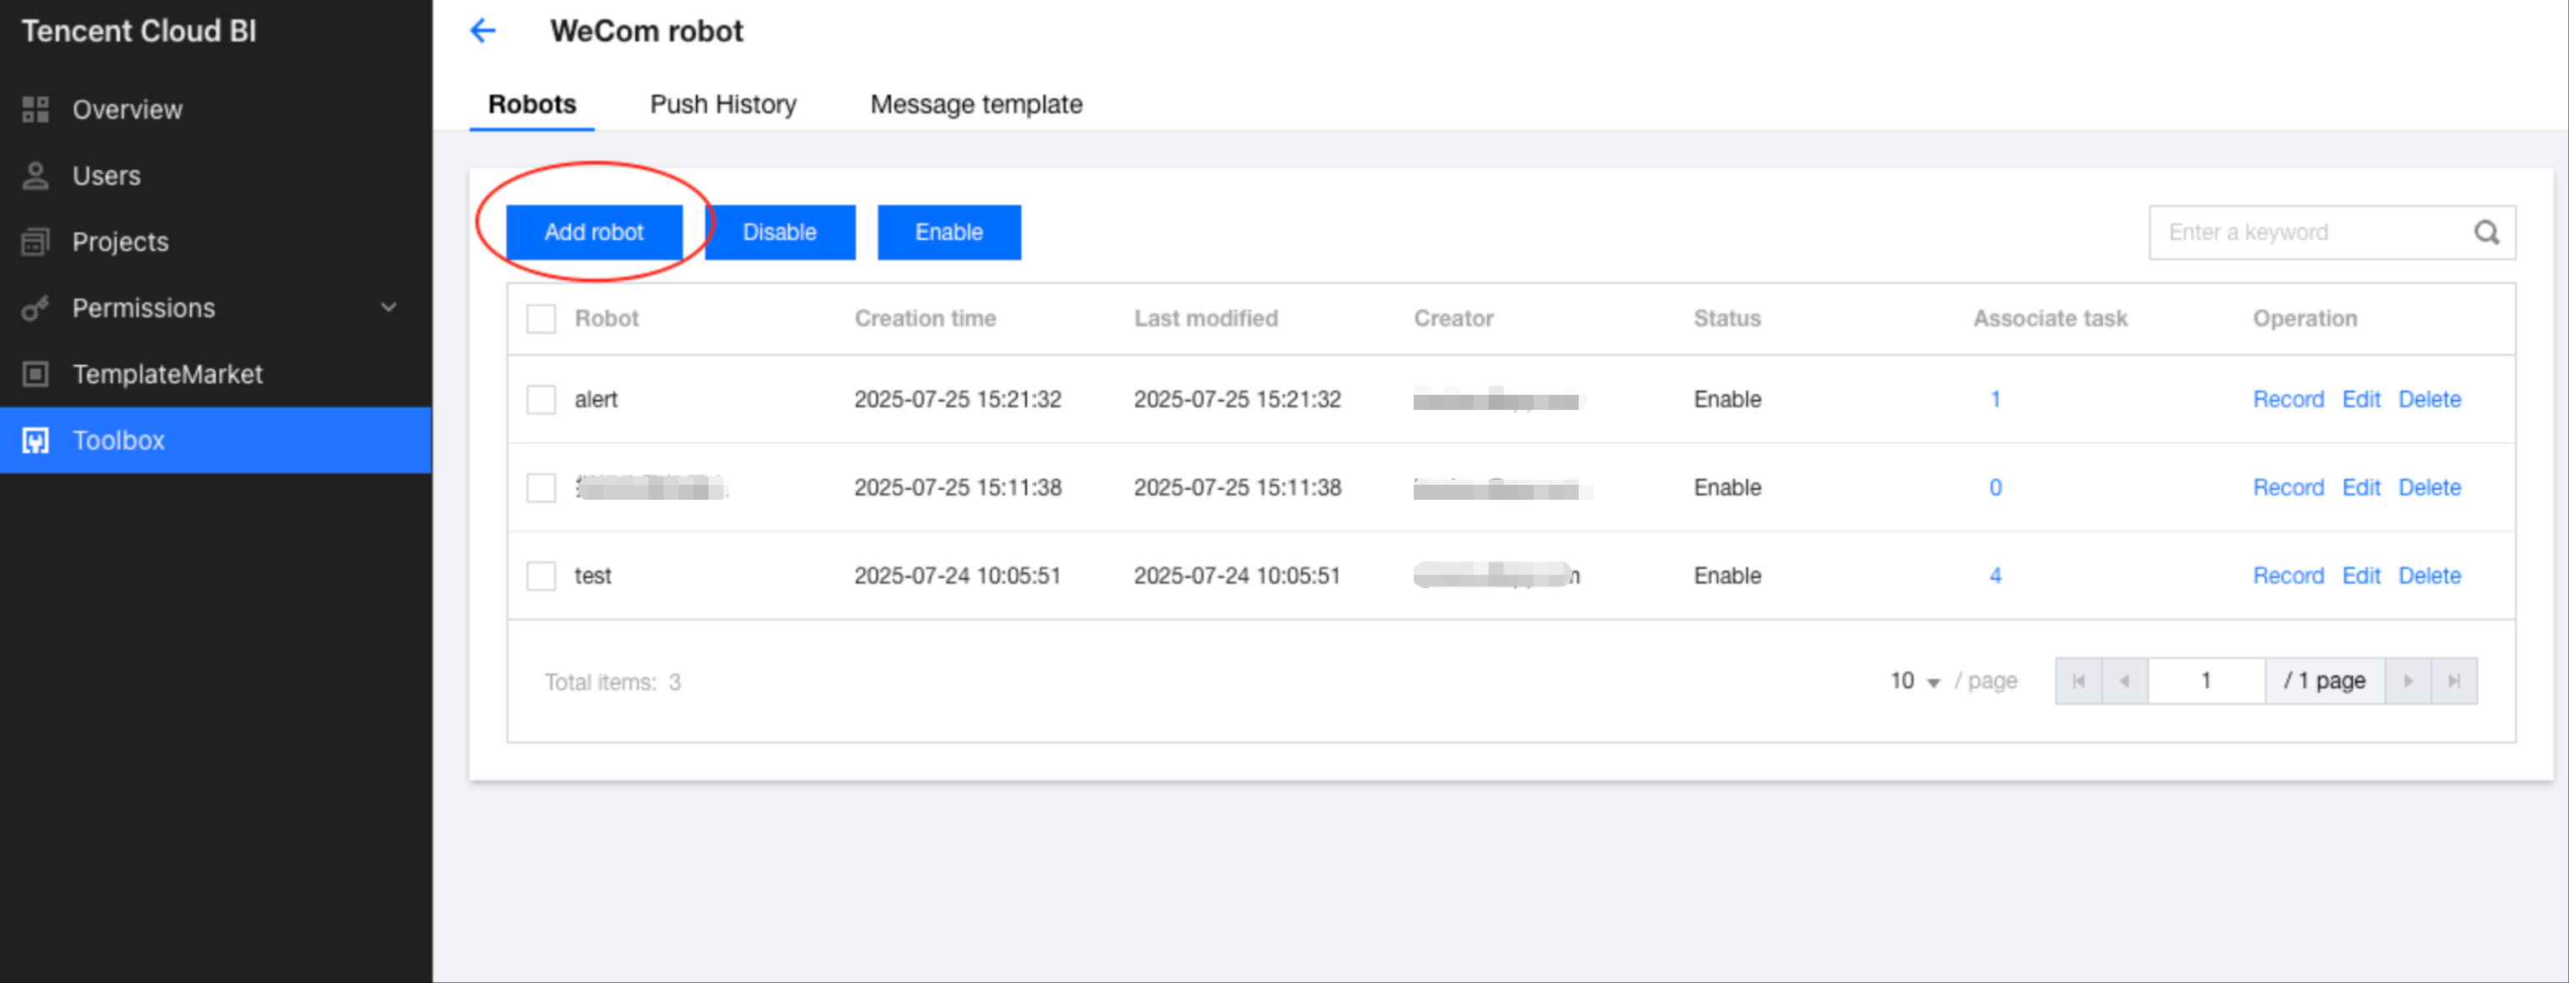Click the Toolbox sidebar icon

pos(36,441)
